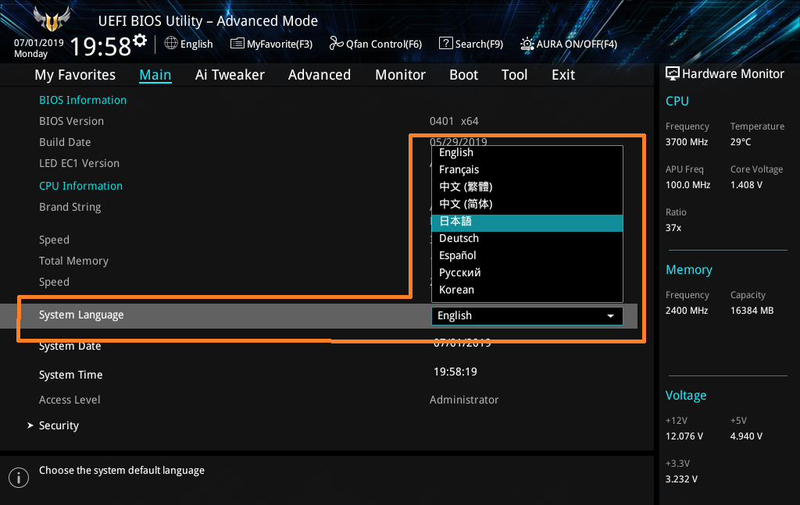
Task: Choose Русский in the language list
Action: coord(527,272)
